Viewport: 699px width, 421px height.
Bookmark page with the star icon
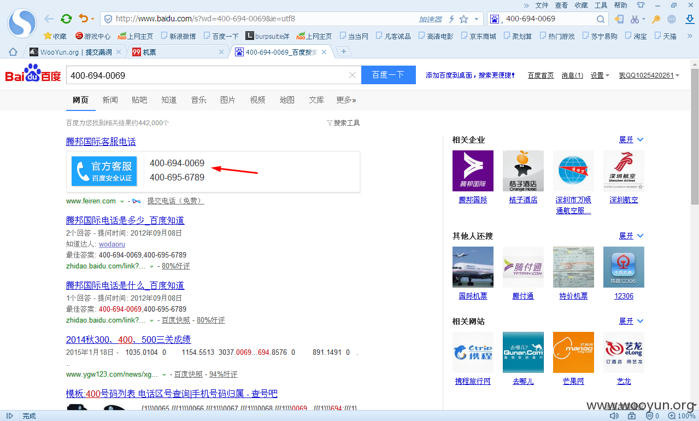(464, 19)
